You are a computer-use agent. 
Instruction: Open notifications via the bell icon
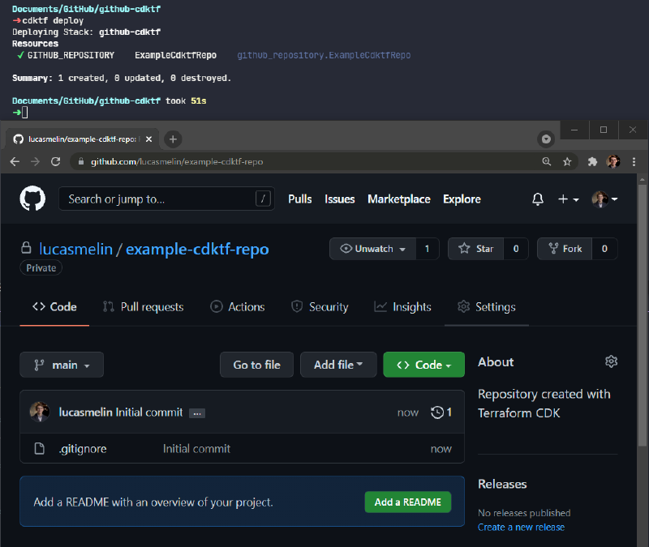pyautogui.click(x=537, y=199)
